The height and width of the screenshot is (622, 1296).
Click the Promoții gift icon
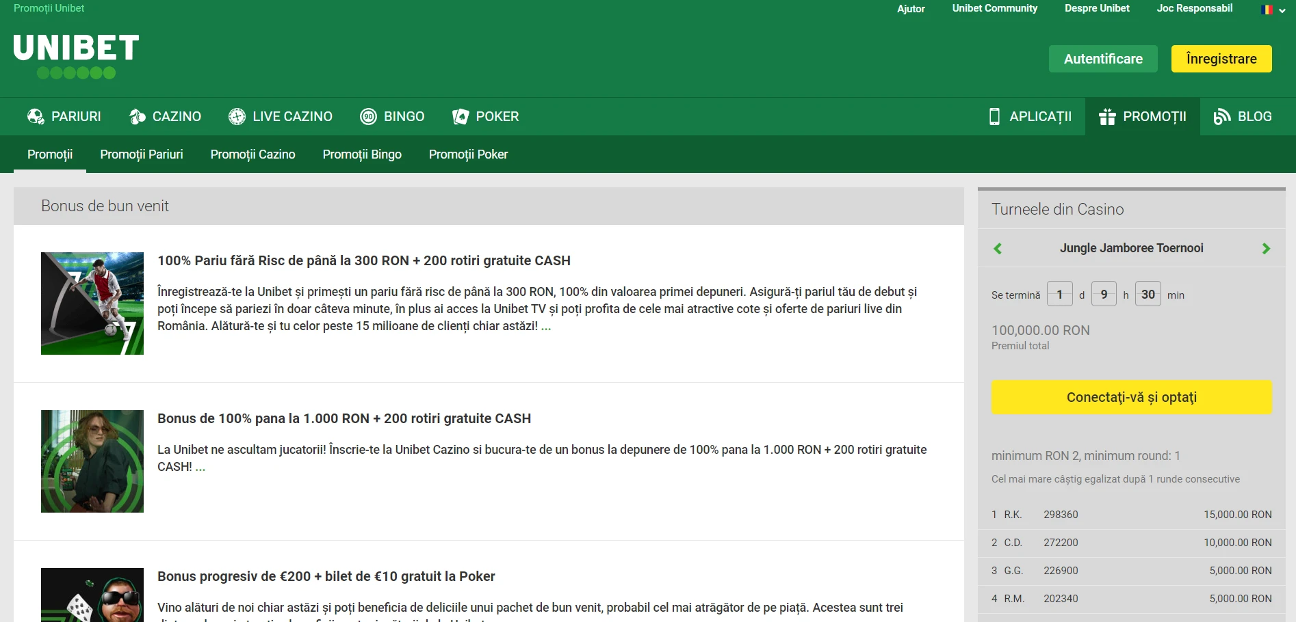tap(1107, 116)
